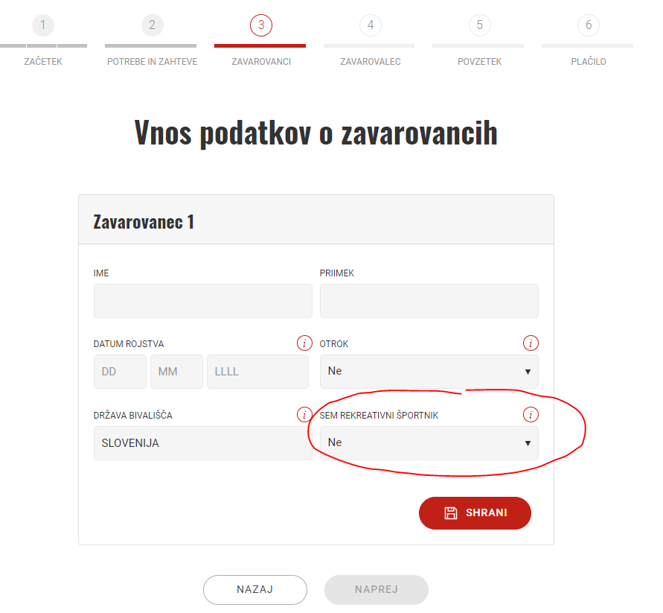Select step 3 circle Zavarovanci

click(261, 25)
